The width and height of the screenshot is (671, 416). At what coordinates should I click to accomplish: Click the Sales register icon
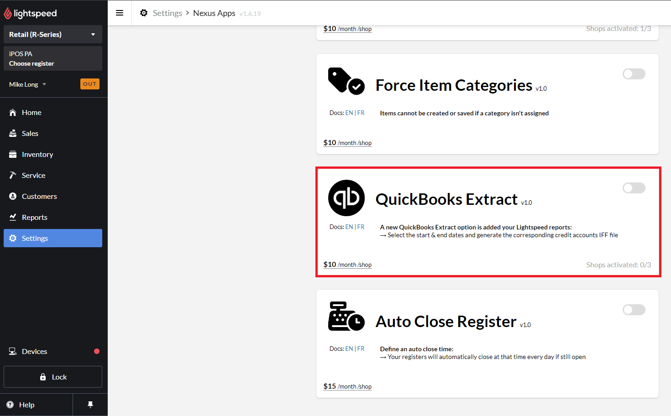click(x=13, y=133)
